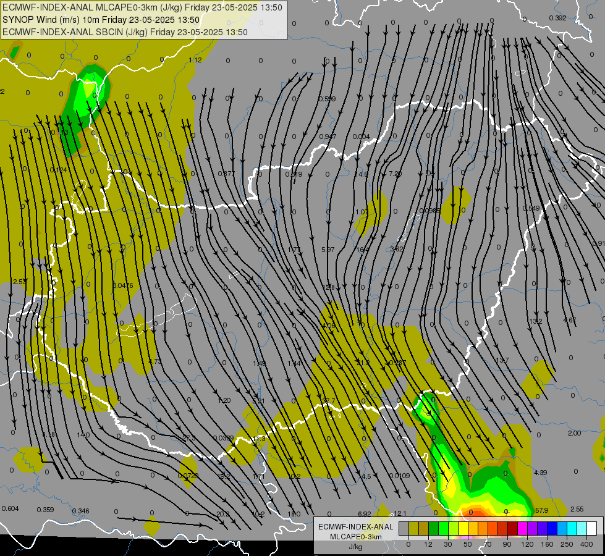The image size is (605, 556).
Task: Click the legend tick label '90'
Action: (x=507, y=544)
